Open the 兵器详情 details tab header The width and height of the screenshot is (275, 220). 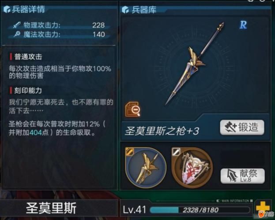pos(28,9)
